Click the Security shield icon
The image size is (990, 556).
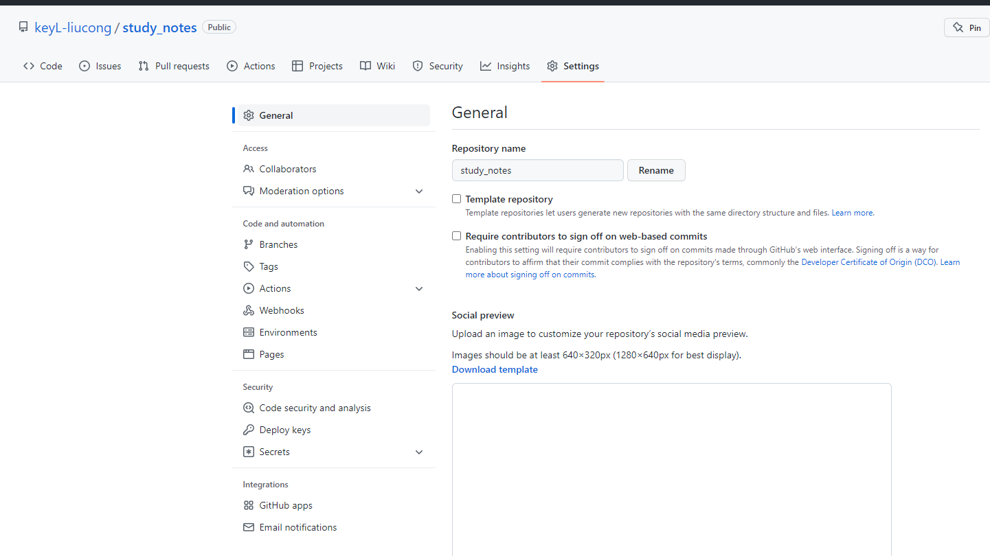pos(418,66)
